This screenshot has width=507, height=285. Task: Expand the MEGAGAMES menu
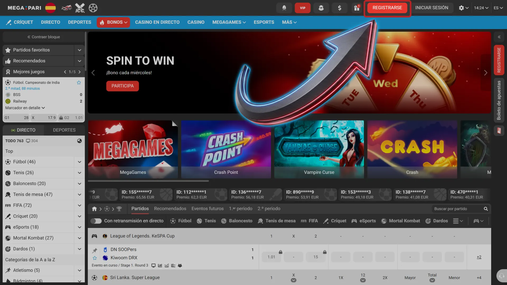tap(229, 22)
